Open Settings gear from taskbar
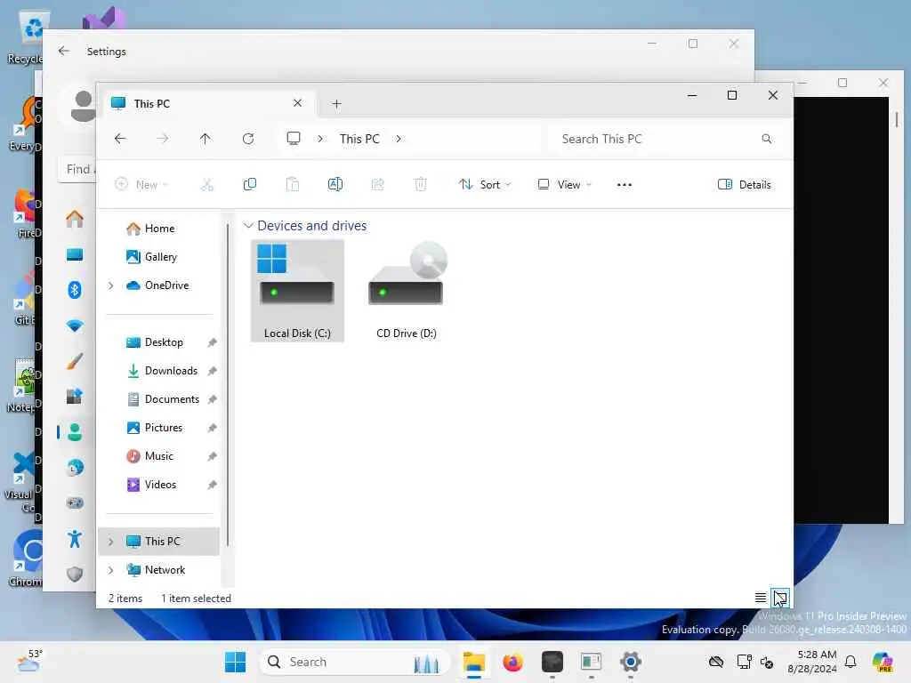The height and width of the screenshot is (683, 911). 631,662
